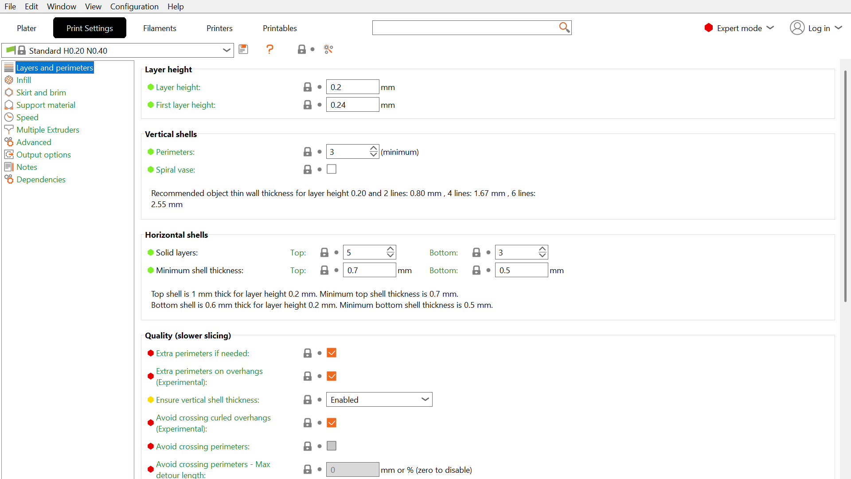Decrease the Top solid layers with down arrow
Screen dimensions: 851x479
[390, 255]
